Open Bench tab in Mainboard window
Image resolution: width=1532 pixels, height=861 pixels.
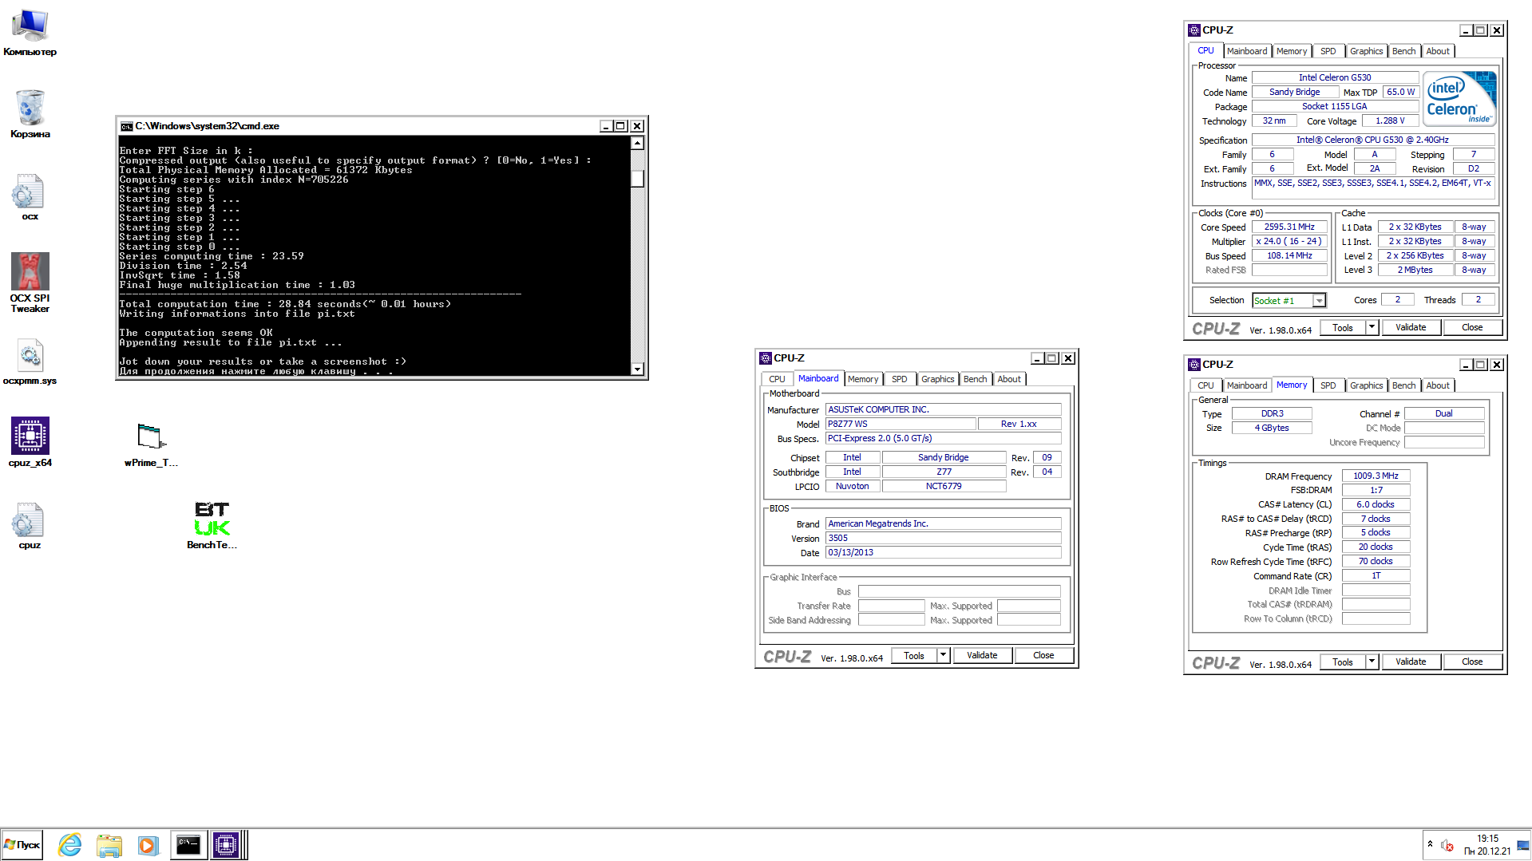pos(975,379)
